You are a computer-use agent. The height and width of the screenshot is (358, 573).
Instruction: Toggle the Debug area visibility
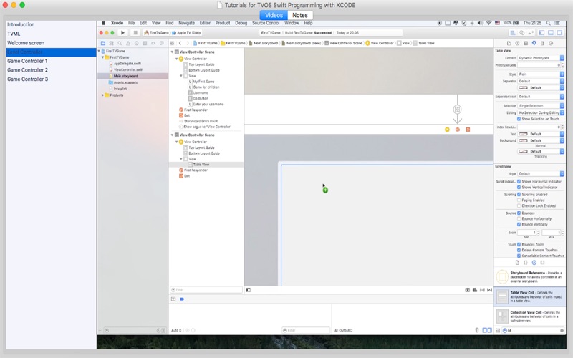click(x=551, y=33)
